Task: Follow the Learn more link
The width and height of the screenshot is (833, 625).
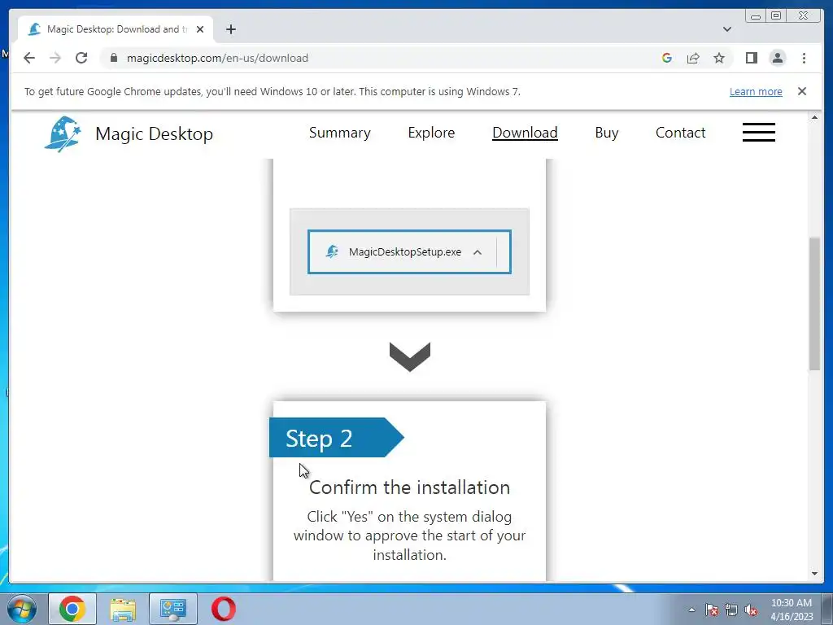Action: (756, 91)
